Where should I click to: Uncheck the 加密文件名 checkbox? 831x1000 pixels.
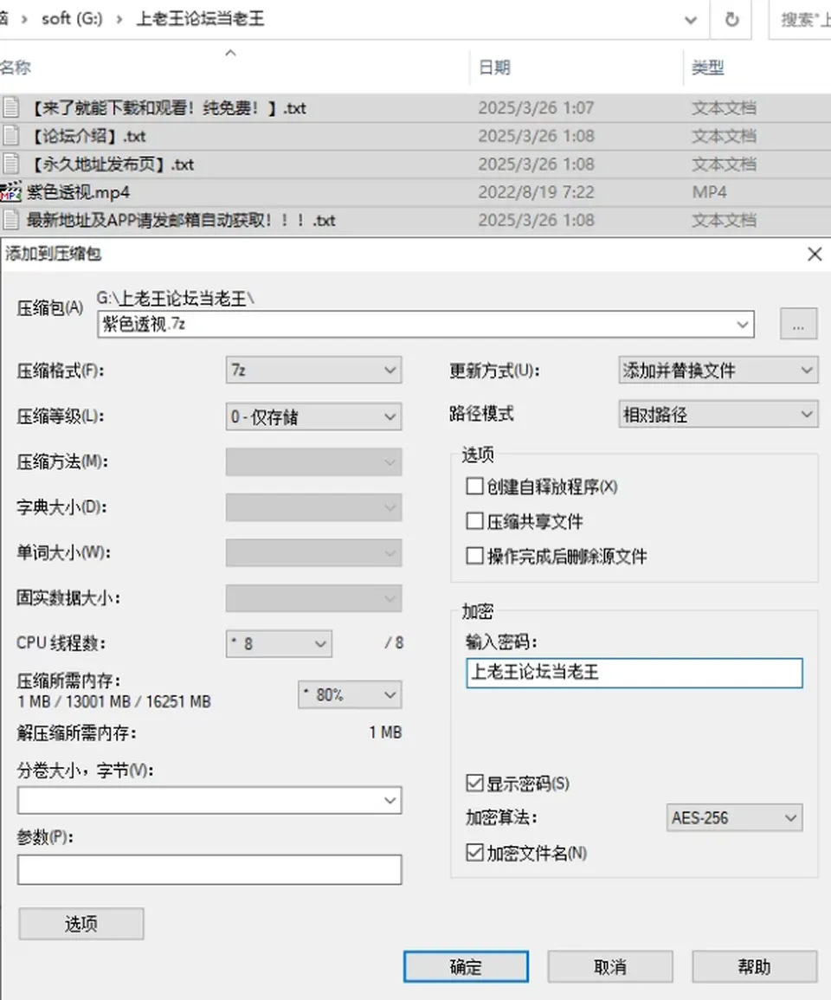474,853
